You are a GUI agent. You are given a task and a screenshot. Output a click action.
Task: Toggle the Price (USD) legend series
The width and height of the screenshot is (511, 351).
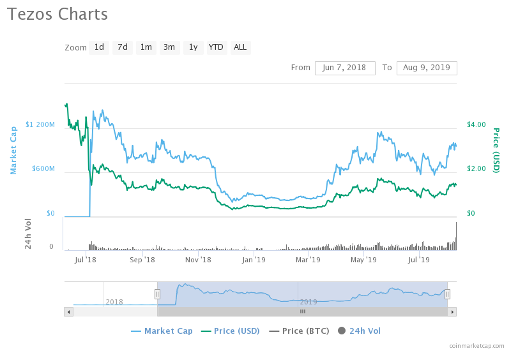[x=231, y=331]
